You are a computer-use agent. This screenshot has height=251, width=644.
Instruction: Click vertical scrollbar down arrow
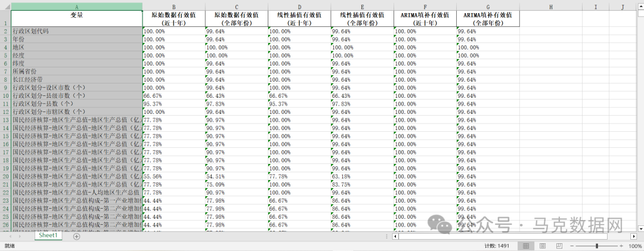click(x=640, y=228)
